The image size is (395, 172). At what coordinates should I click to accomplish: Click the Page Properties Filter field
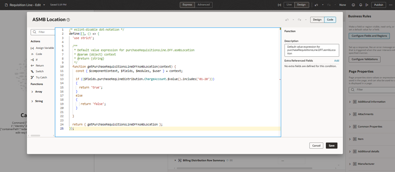click(x=372, y=89)
